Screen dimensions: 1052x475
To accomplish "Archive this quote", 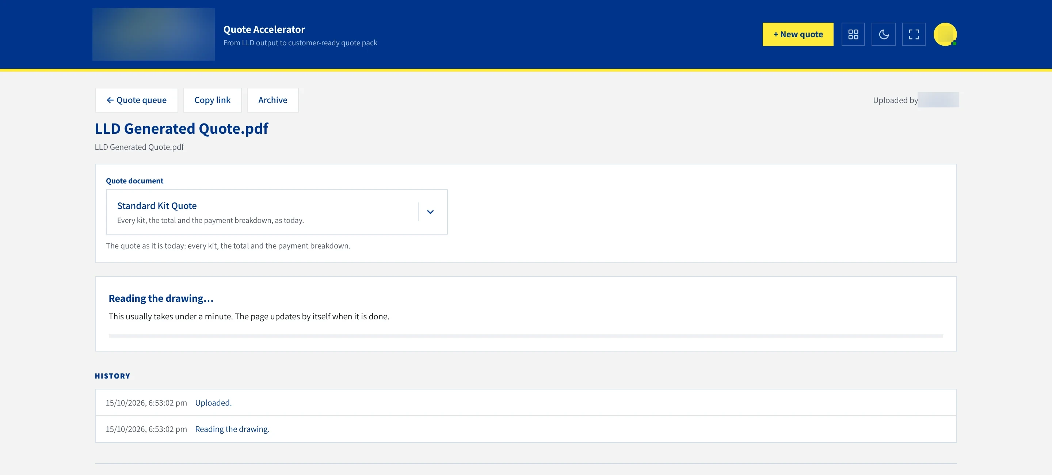I will (272, 100).
